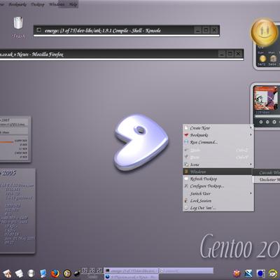Select Unclutter Windows in the submenu

[267, 180]
